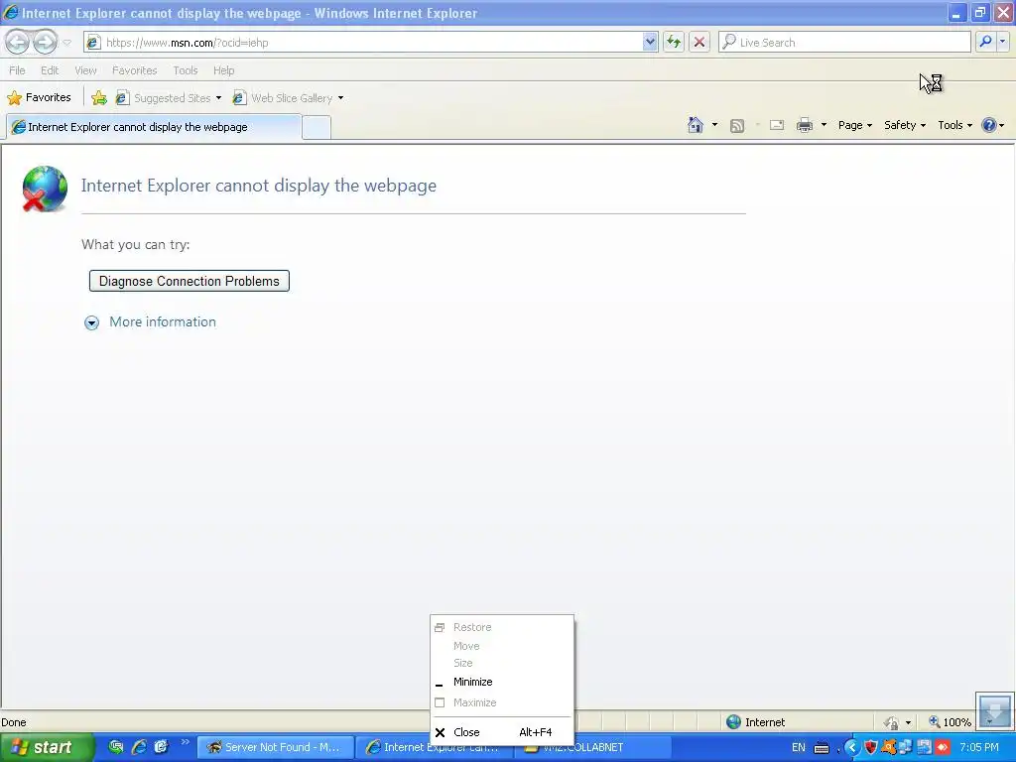
Task: Refresh the page with the green arrows icon
Action: click(x=674, y=42)
